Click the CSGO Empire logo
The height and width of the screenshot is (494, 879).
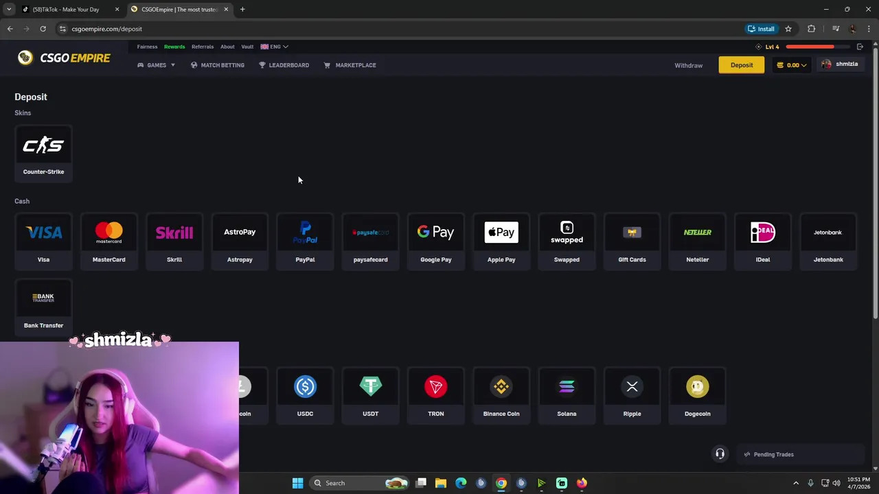click(64, 58)
